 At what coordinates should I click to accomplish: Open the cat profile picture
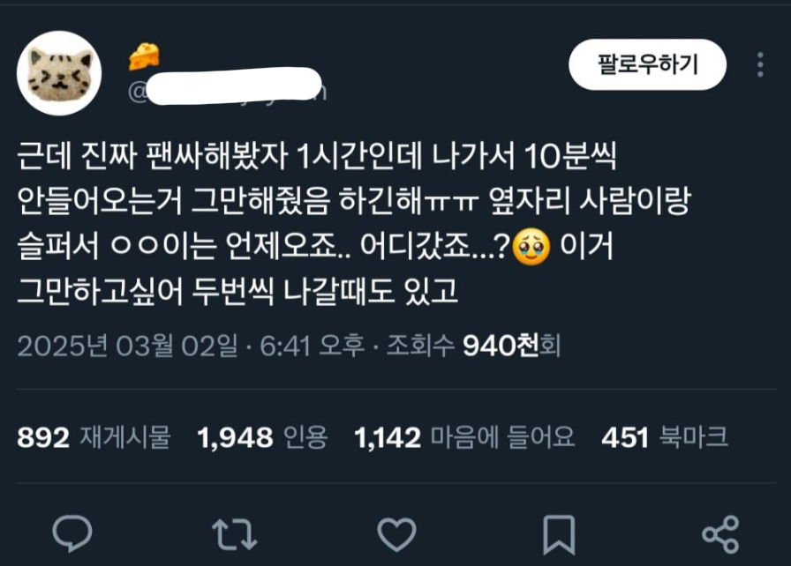59,73
